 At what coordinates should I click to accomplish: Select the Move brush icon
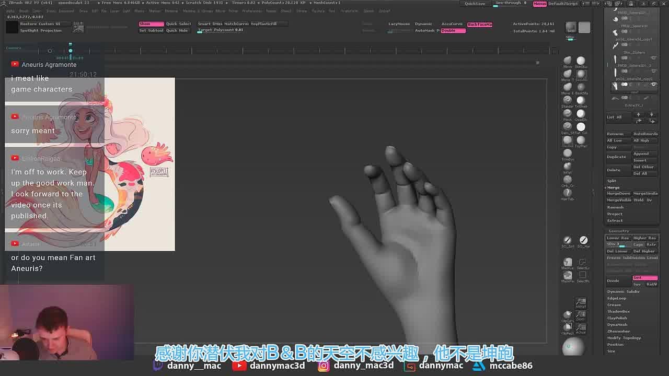(x=568, y=61)
